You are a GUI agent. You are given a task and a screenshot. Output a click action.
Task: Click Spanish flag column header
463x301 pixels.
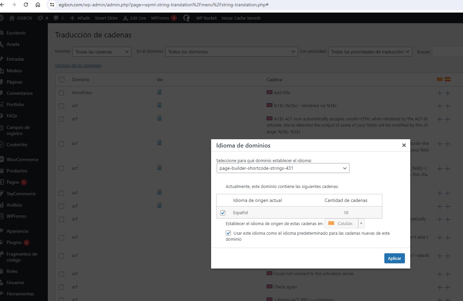point(448,79)
